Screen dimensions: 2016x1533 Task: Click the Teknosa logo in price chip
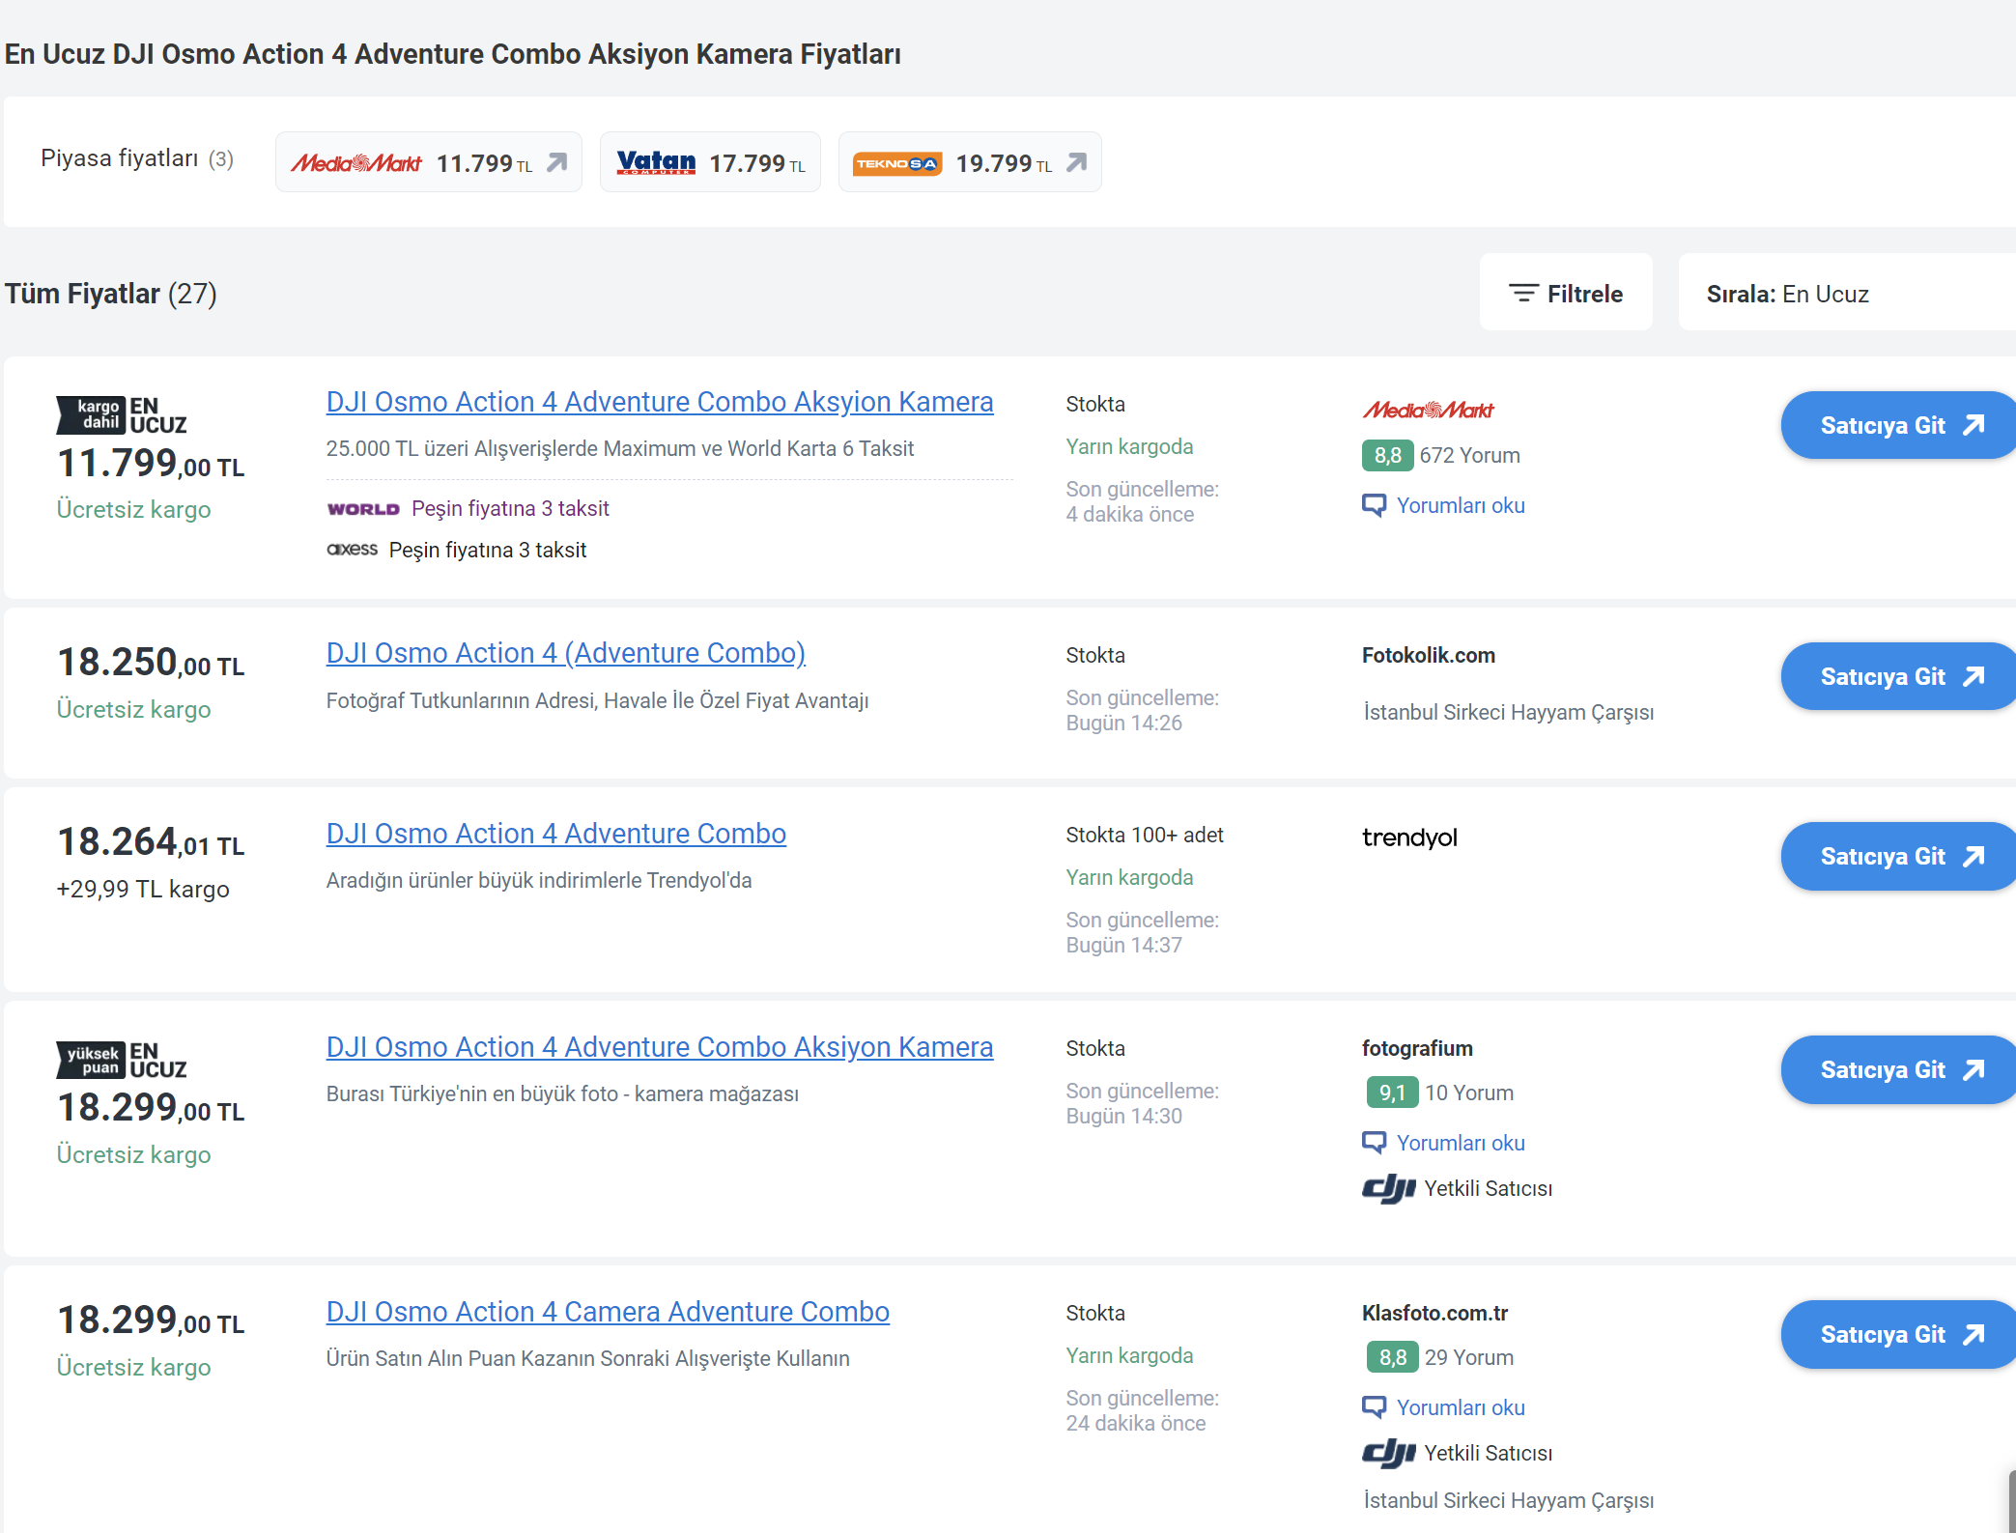pos(897,163)
